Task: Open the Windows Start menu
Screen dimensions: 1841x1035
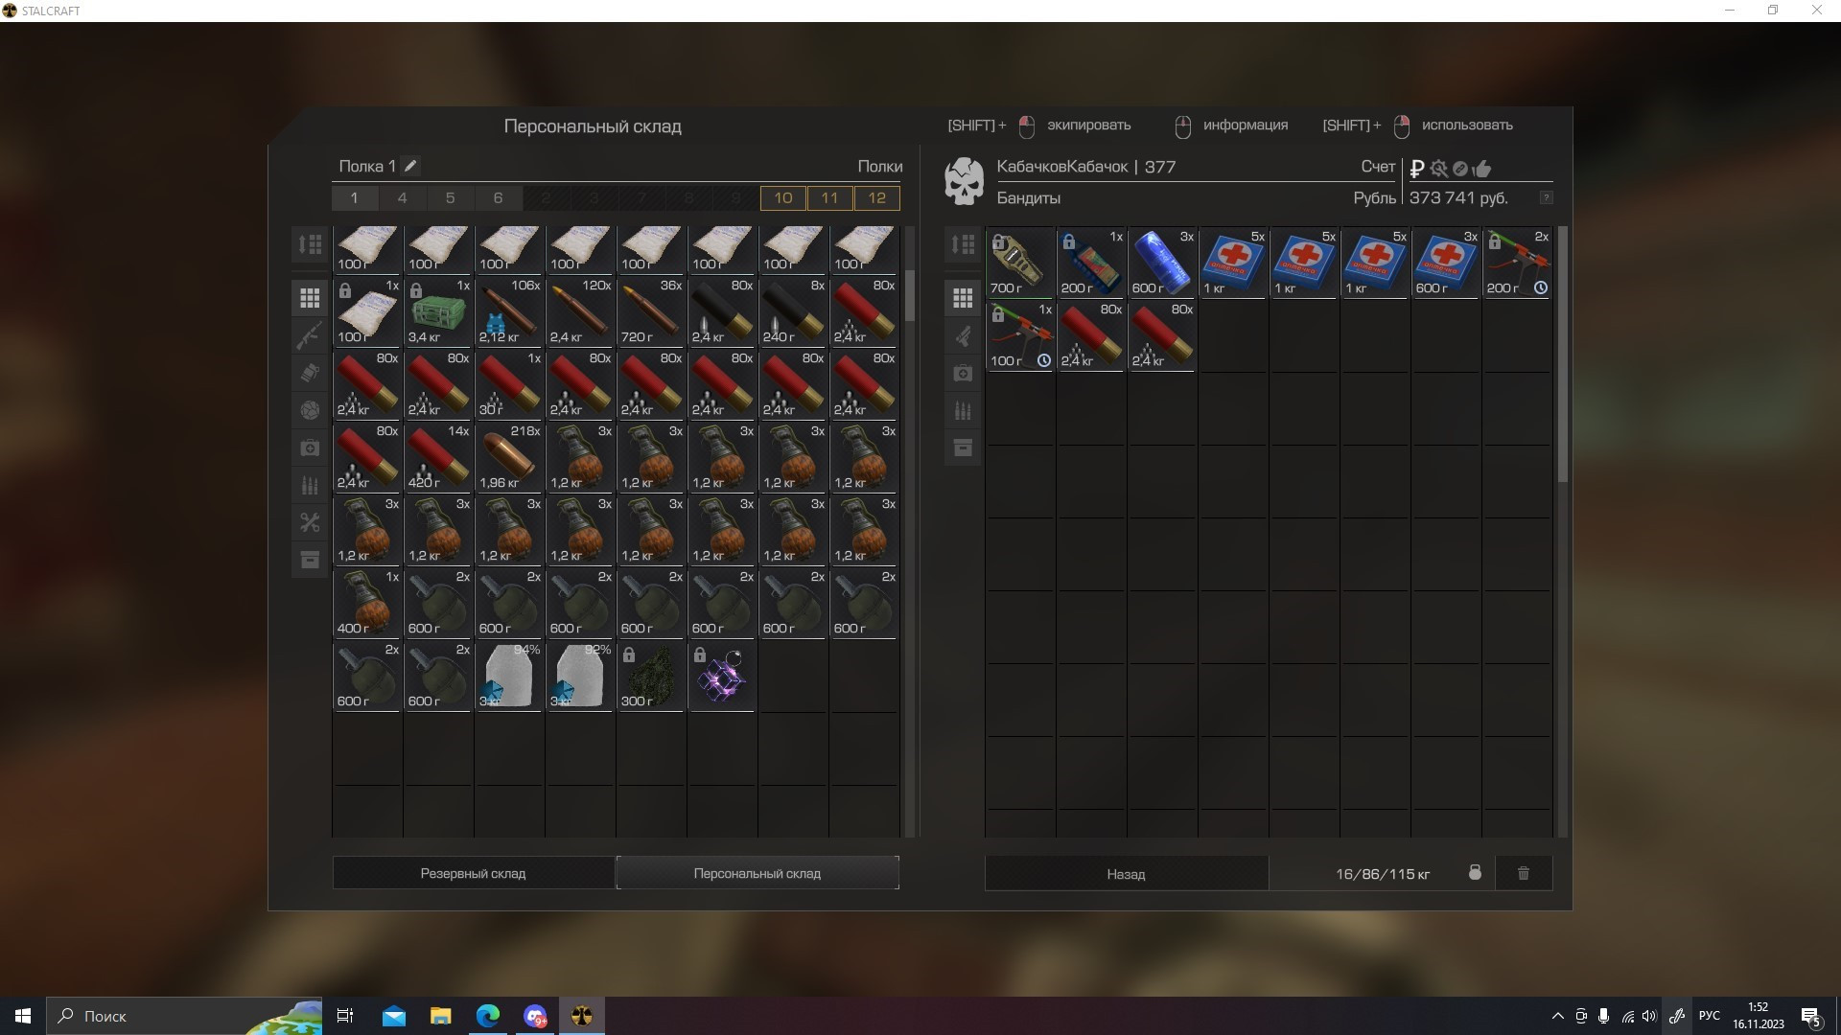Action: [x=23, y=1016]
